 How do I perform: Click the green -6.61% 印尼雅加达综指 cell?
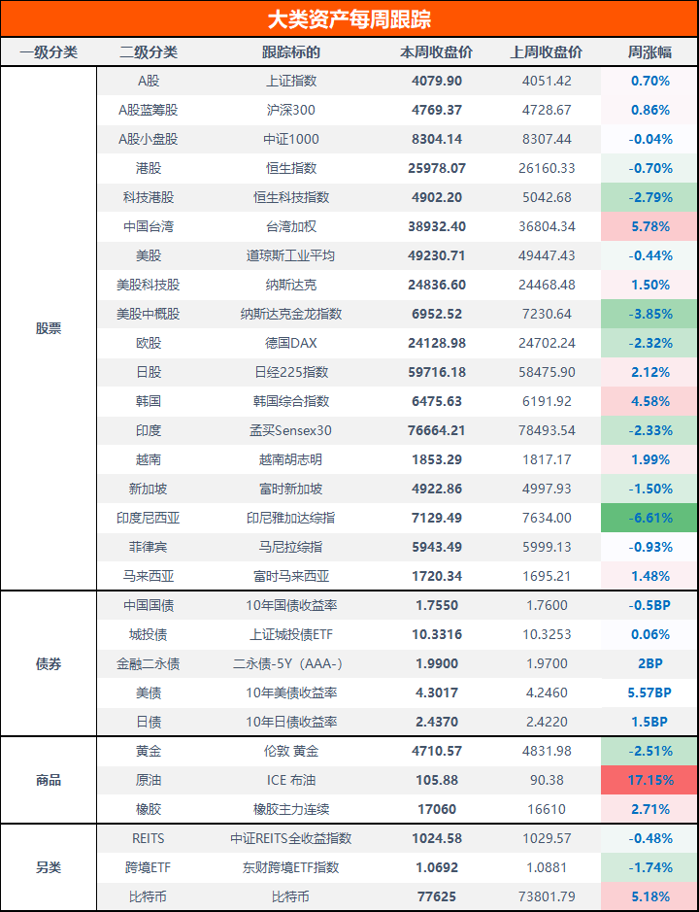click(649, 518)
